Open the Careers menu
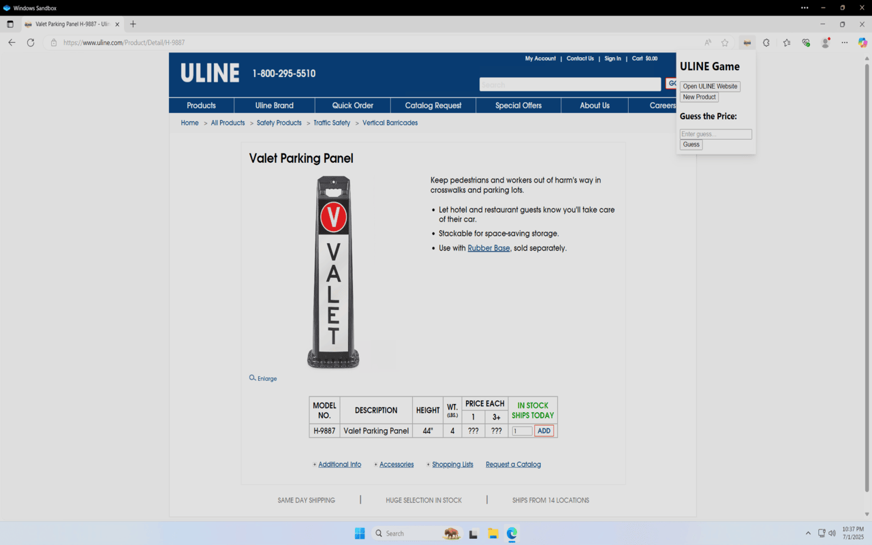872x545 pixels. coord(662,106)
